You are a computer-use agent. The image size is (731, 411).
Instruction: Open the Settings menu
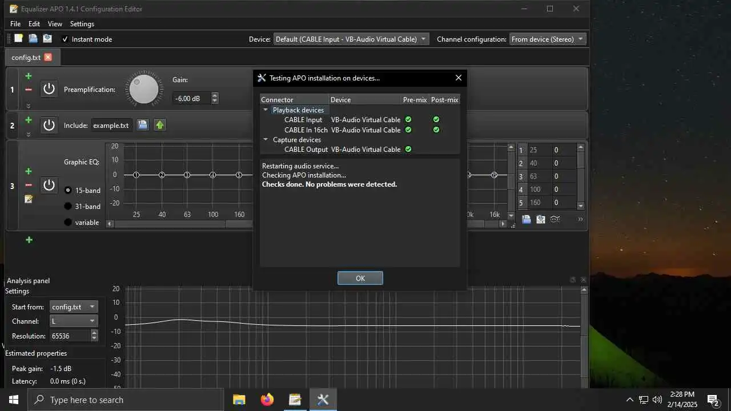pyautogui.click(x=82, y=24)
